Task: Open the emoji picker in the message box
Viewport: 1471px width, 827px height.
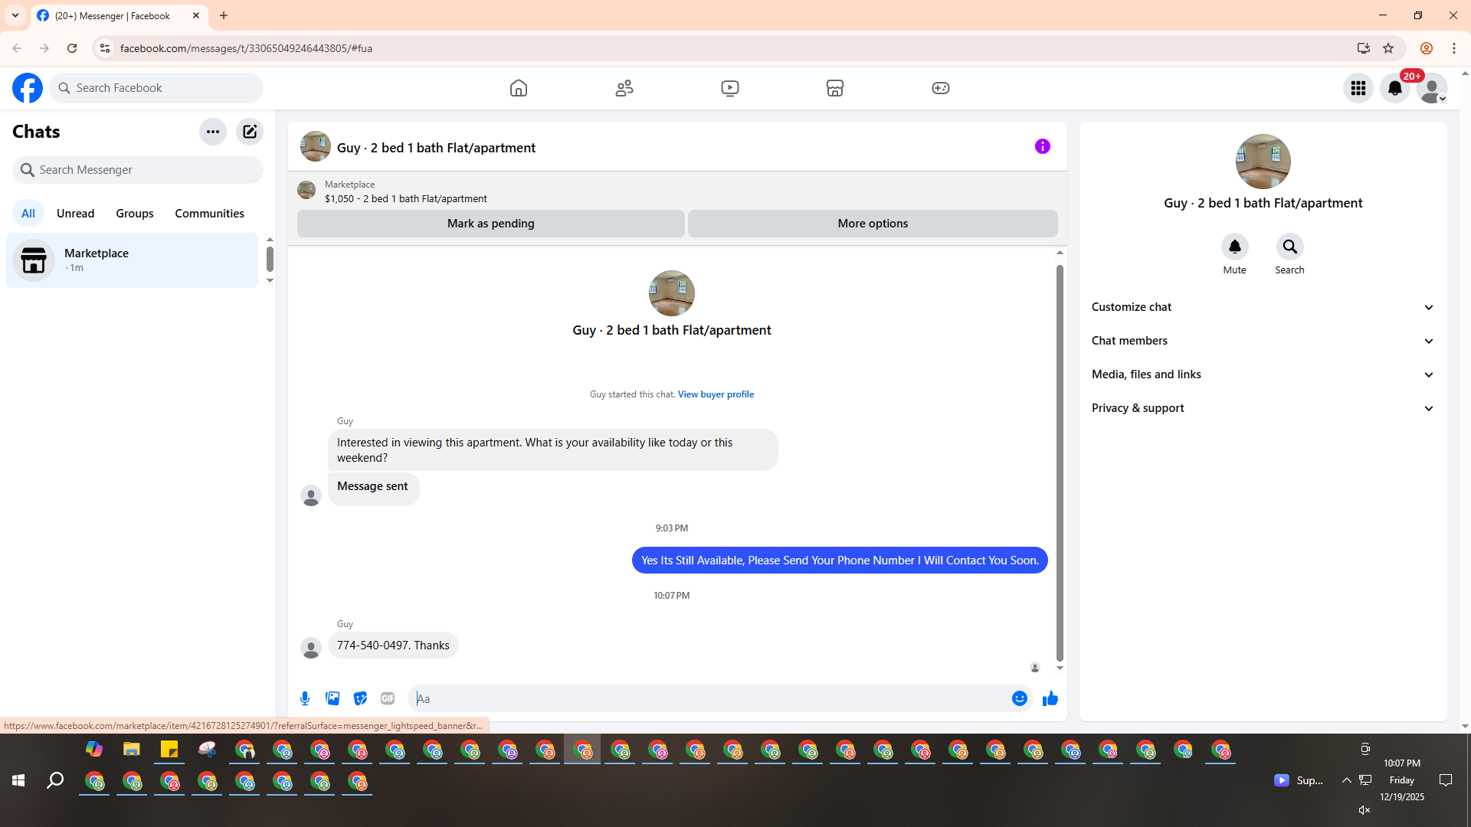Action: click(x=1019, y=698)
